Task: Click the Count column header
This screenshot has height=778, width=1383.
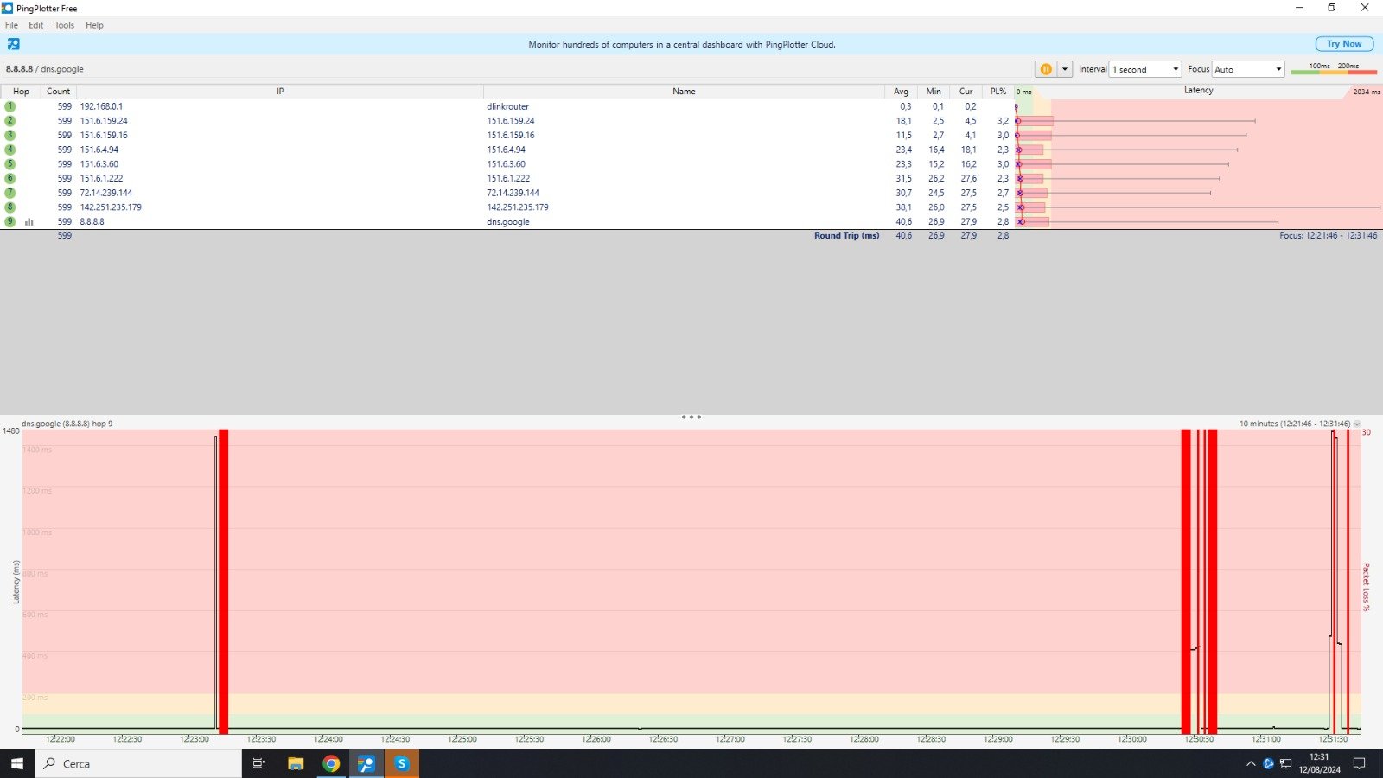Action: (x=59, y=91)
